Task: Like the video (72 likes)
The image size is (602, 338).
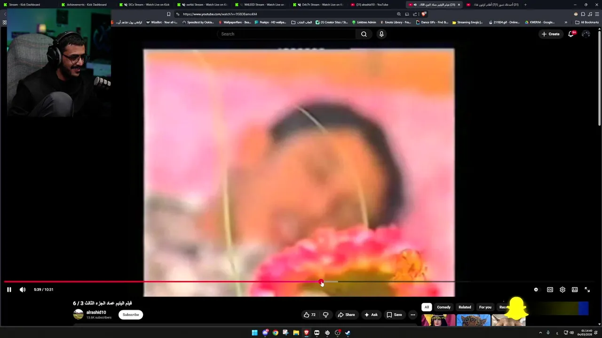Action: coord(309,315)
